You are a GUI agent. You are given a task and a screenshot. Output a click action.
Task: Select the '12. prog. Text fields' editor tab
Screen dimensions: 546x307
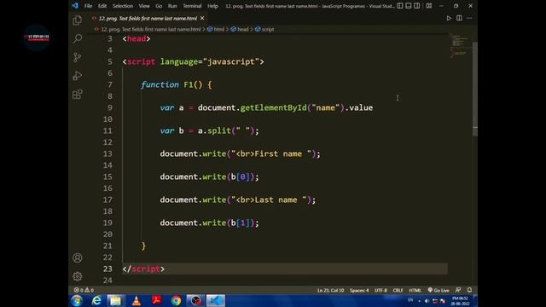tap(148, 18)
